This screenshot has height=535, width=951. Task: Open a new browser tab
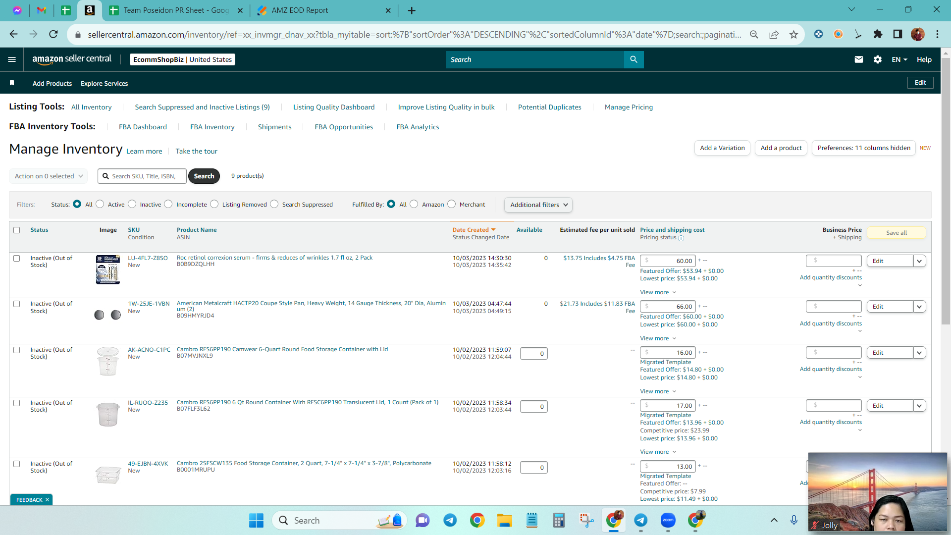pos(412,10)
